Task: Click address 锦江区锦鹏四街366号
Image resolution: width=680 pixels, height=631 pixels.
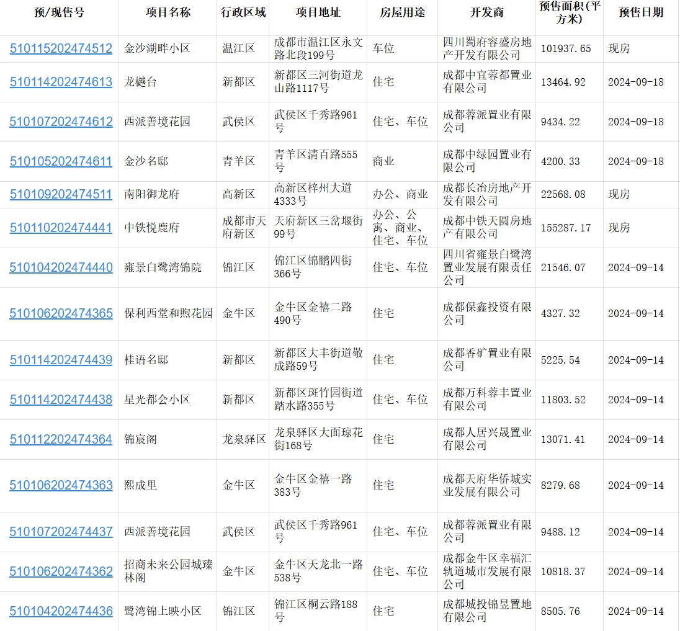Action: (x=313, y=267)
